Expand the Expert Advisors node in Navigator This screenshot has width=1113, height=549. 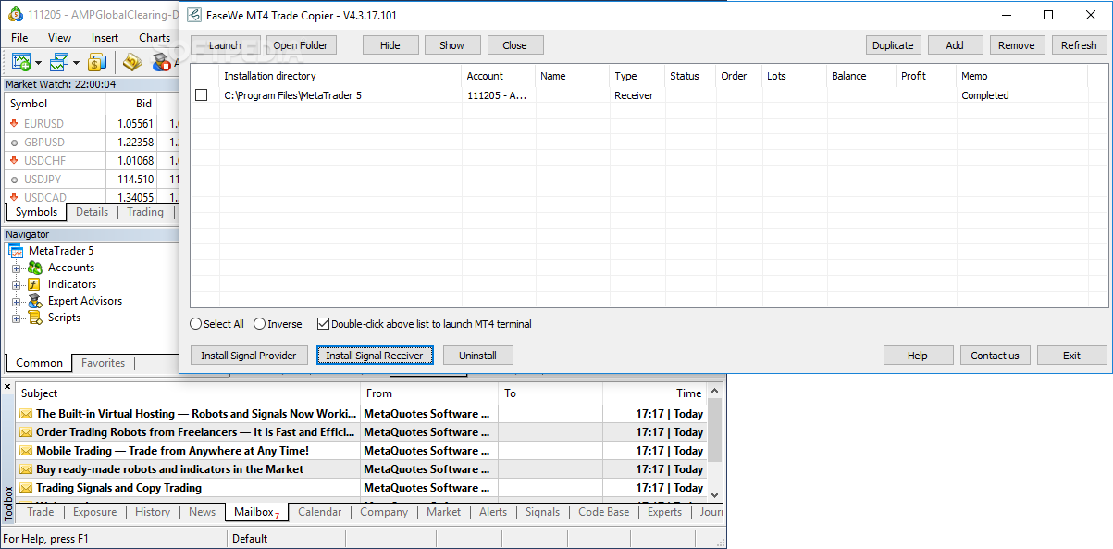(x=16, y=302)
